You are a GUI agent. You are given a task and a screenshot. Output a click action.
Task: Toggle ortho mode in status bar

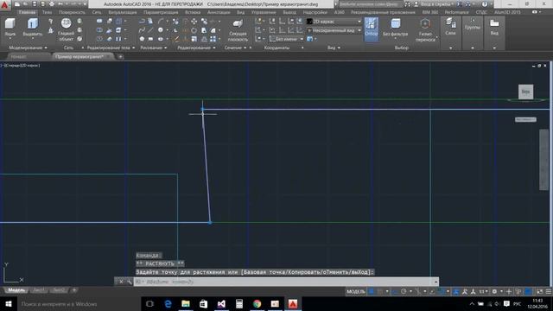coord(395,292)
